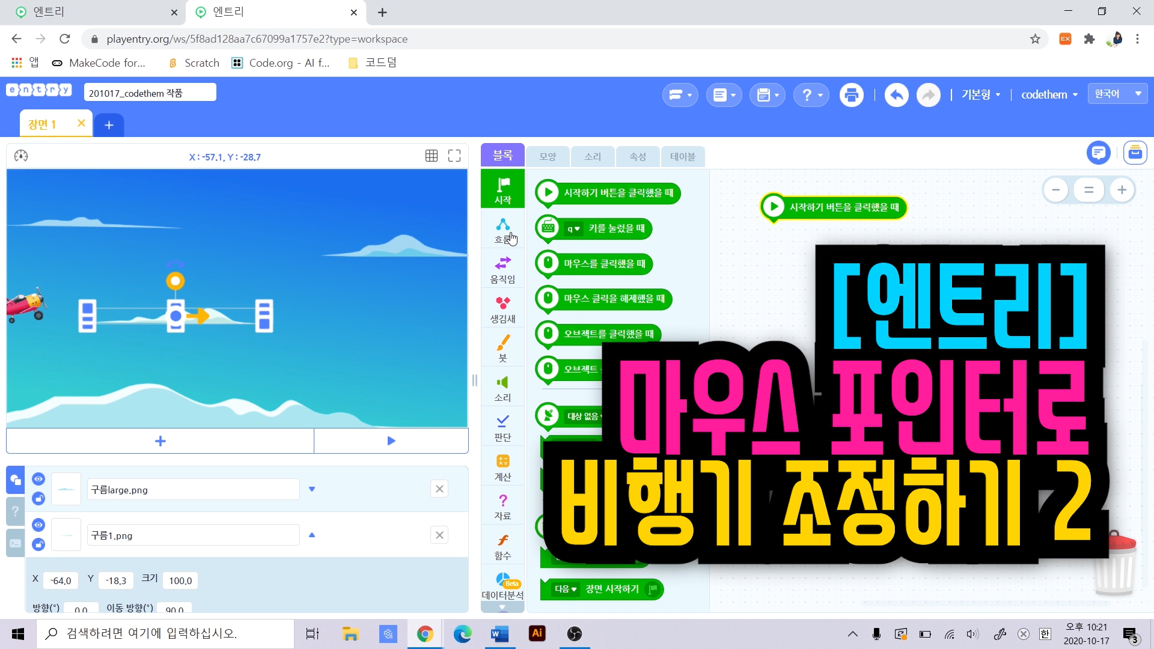Toggle visibility of 구름1.png object

coord(38,525)
